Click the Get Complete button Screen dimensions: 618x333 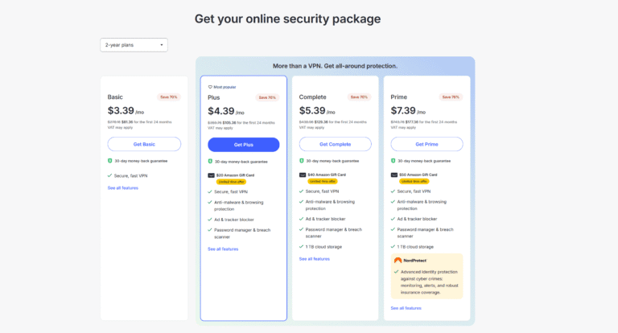point(335,144)
